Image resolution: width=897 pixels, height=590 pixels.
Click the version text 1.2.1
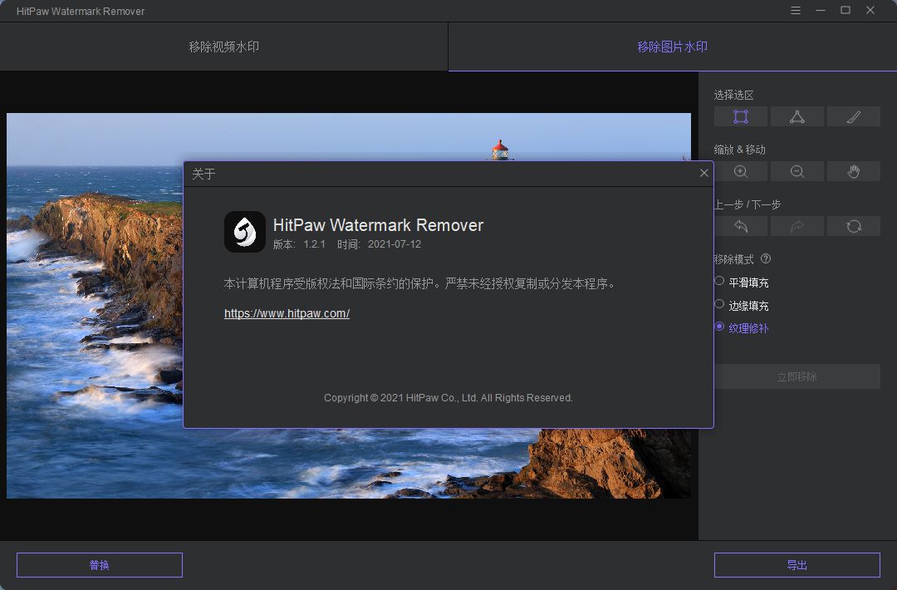[314, 243]
